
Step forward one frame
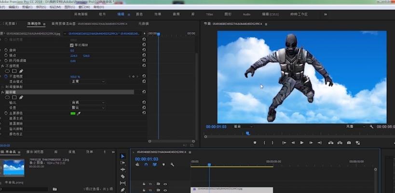[x=311, y=143]
